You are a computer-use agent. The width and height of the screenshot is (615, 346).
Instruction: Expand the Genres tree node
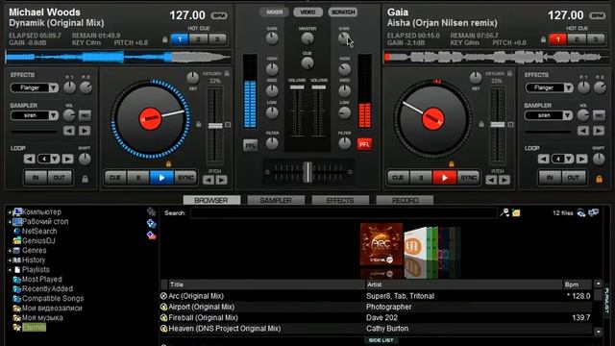point(10,251)
